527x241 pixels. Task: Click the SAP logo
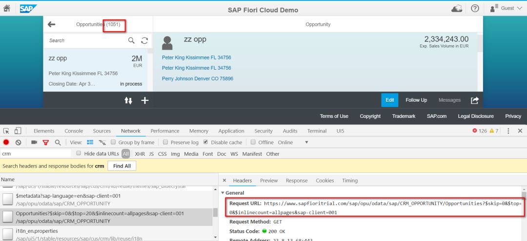click(x=27, y=8)
